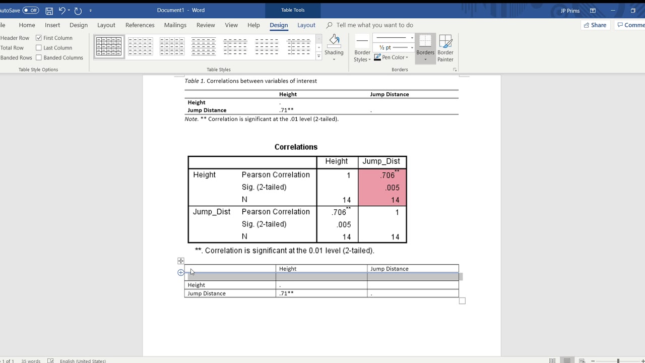Click the 35 words count in status bar
This screenshot has width=645, height=363.
click(x=31, y=361)
